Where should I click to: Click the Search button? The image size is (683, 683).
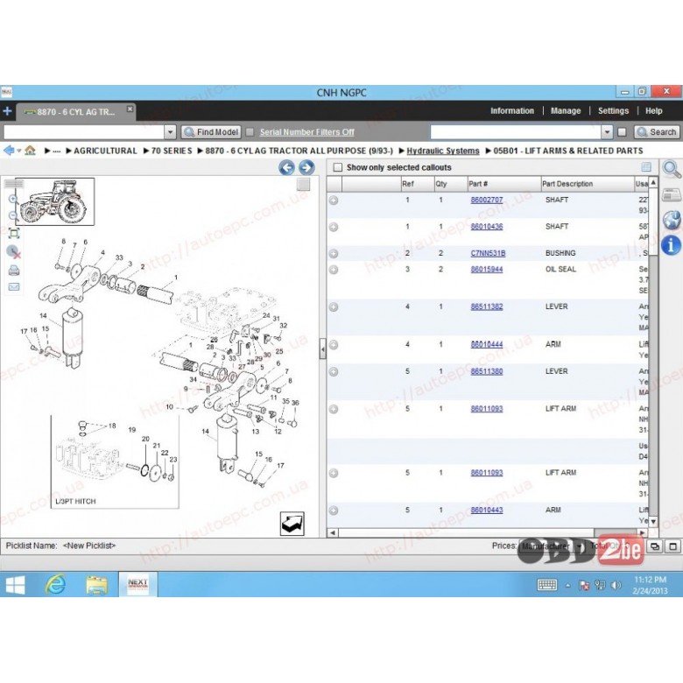coord(657,132)
